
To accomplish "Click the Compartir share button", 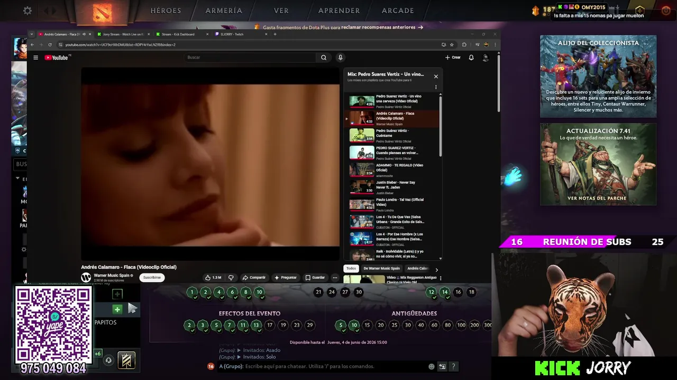I will pos(254,277).
